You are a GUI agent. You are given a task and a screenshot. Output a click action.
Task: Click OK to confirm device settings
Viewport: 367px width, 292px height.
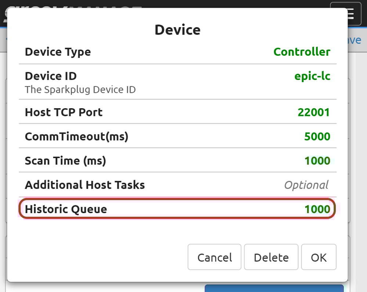pos(319,257)
